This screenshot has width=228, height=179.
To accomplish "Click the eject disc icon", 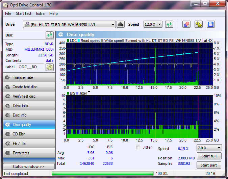I will (121, 24).
